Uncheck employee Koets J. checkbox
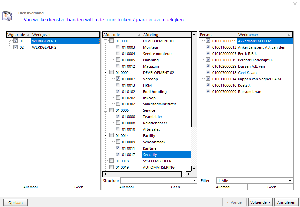 tap(208, 85)
